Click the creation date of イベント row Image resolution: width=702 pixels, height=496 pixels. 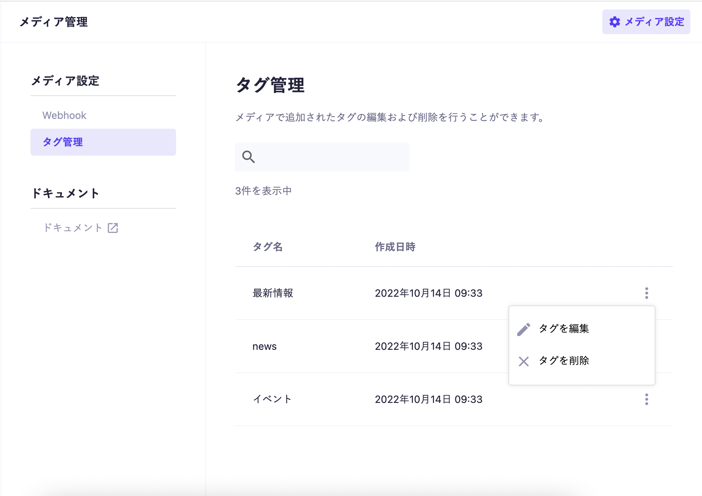428,399
